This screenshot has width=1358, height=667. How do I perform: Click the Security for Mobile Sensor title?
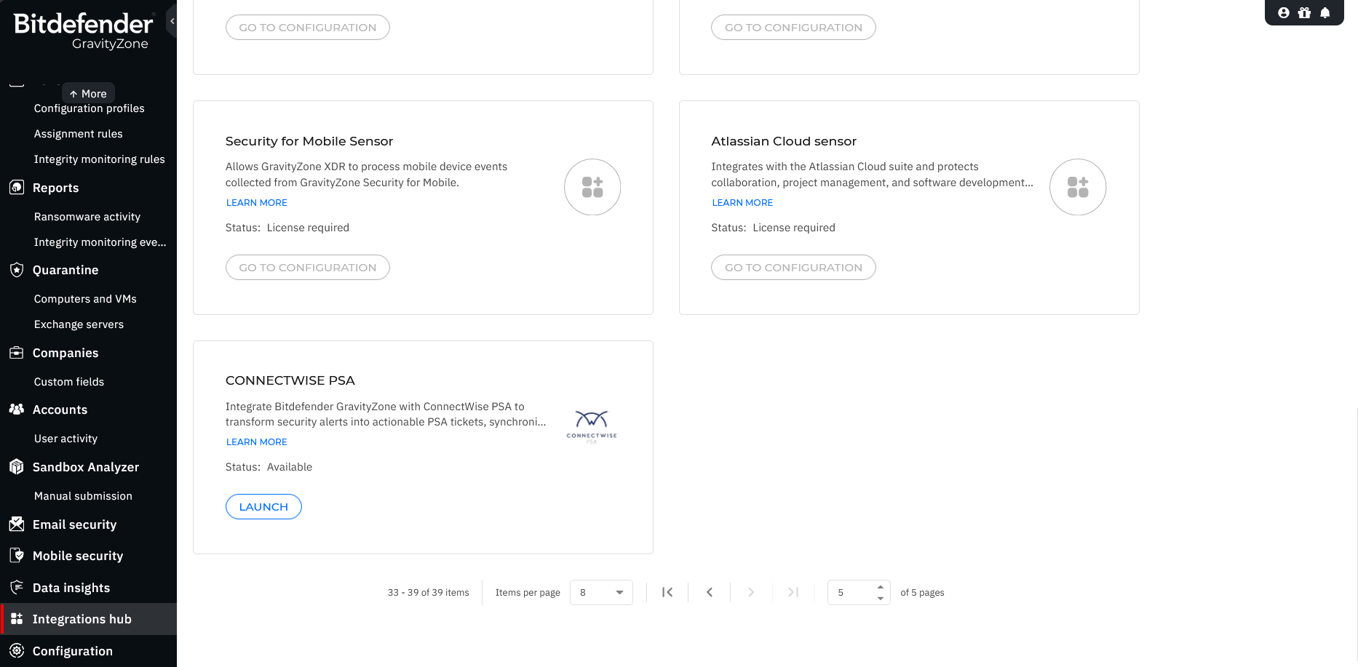point(309,141)
